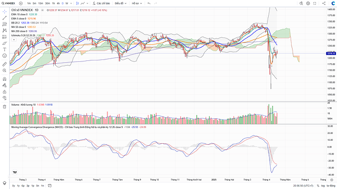Select the text annotation tool
The image size is (337, 189).
click(4, 49)
